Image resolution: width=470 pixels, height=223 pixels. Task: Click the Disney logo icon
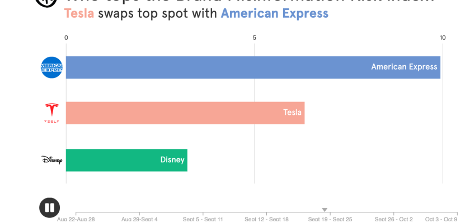[51, 160]
